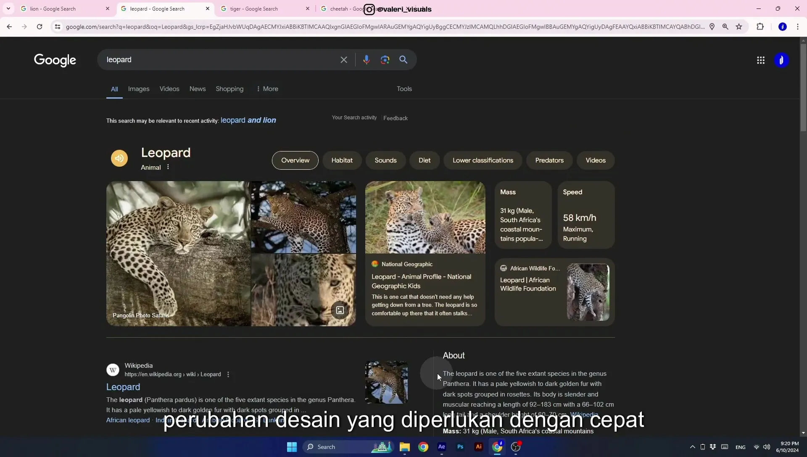Open Google Lens image search icon
The image size is (807, 457).
pyautogui.click(x=385, y=60)
